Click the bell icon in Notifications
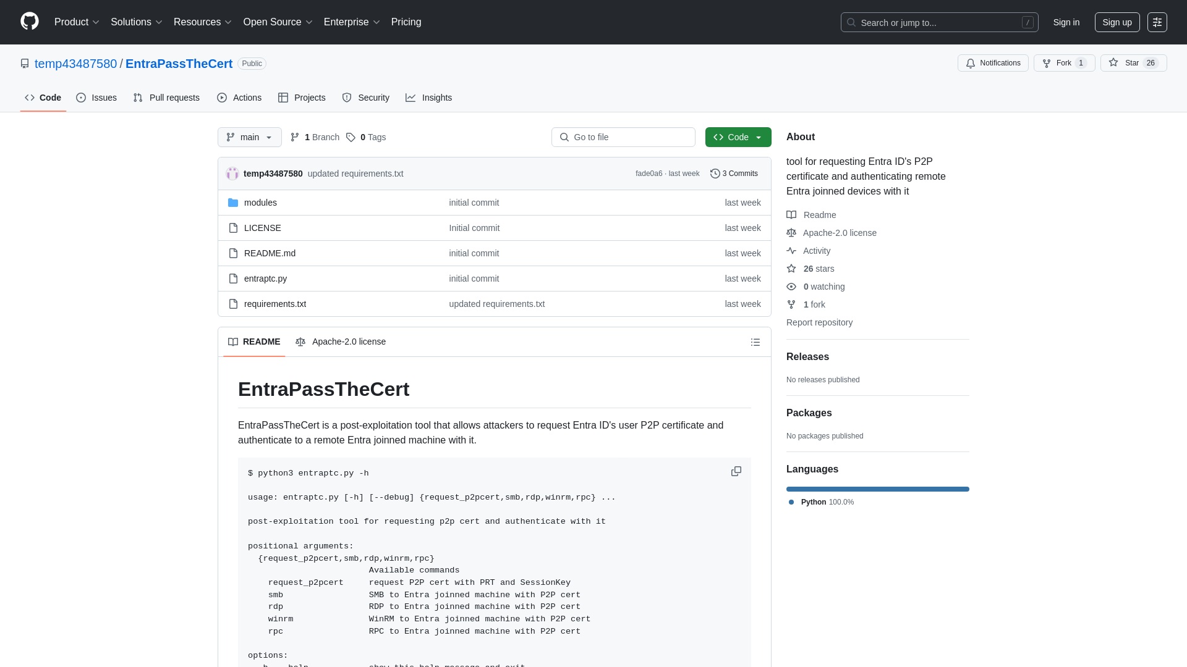The height and width of the screenshot is (667, 1187). [971, 63]
